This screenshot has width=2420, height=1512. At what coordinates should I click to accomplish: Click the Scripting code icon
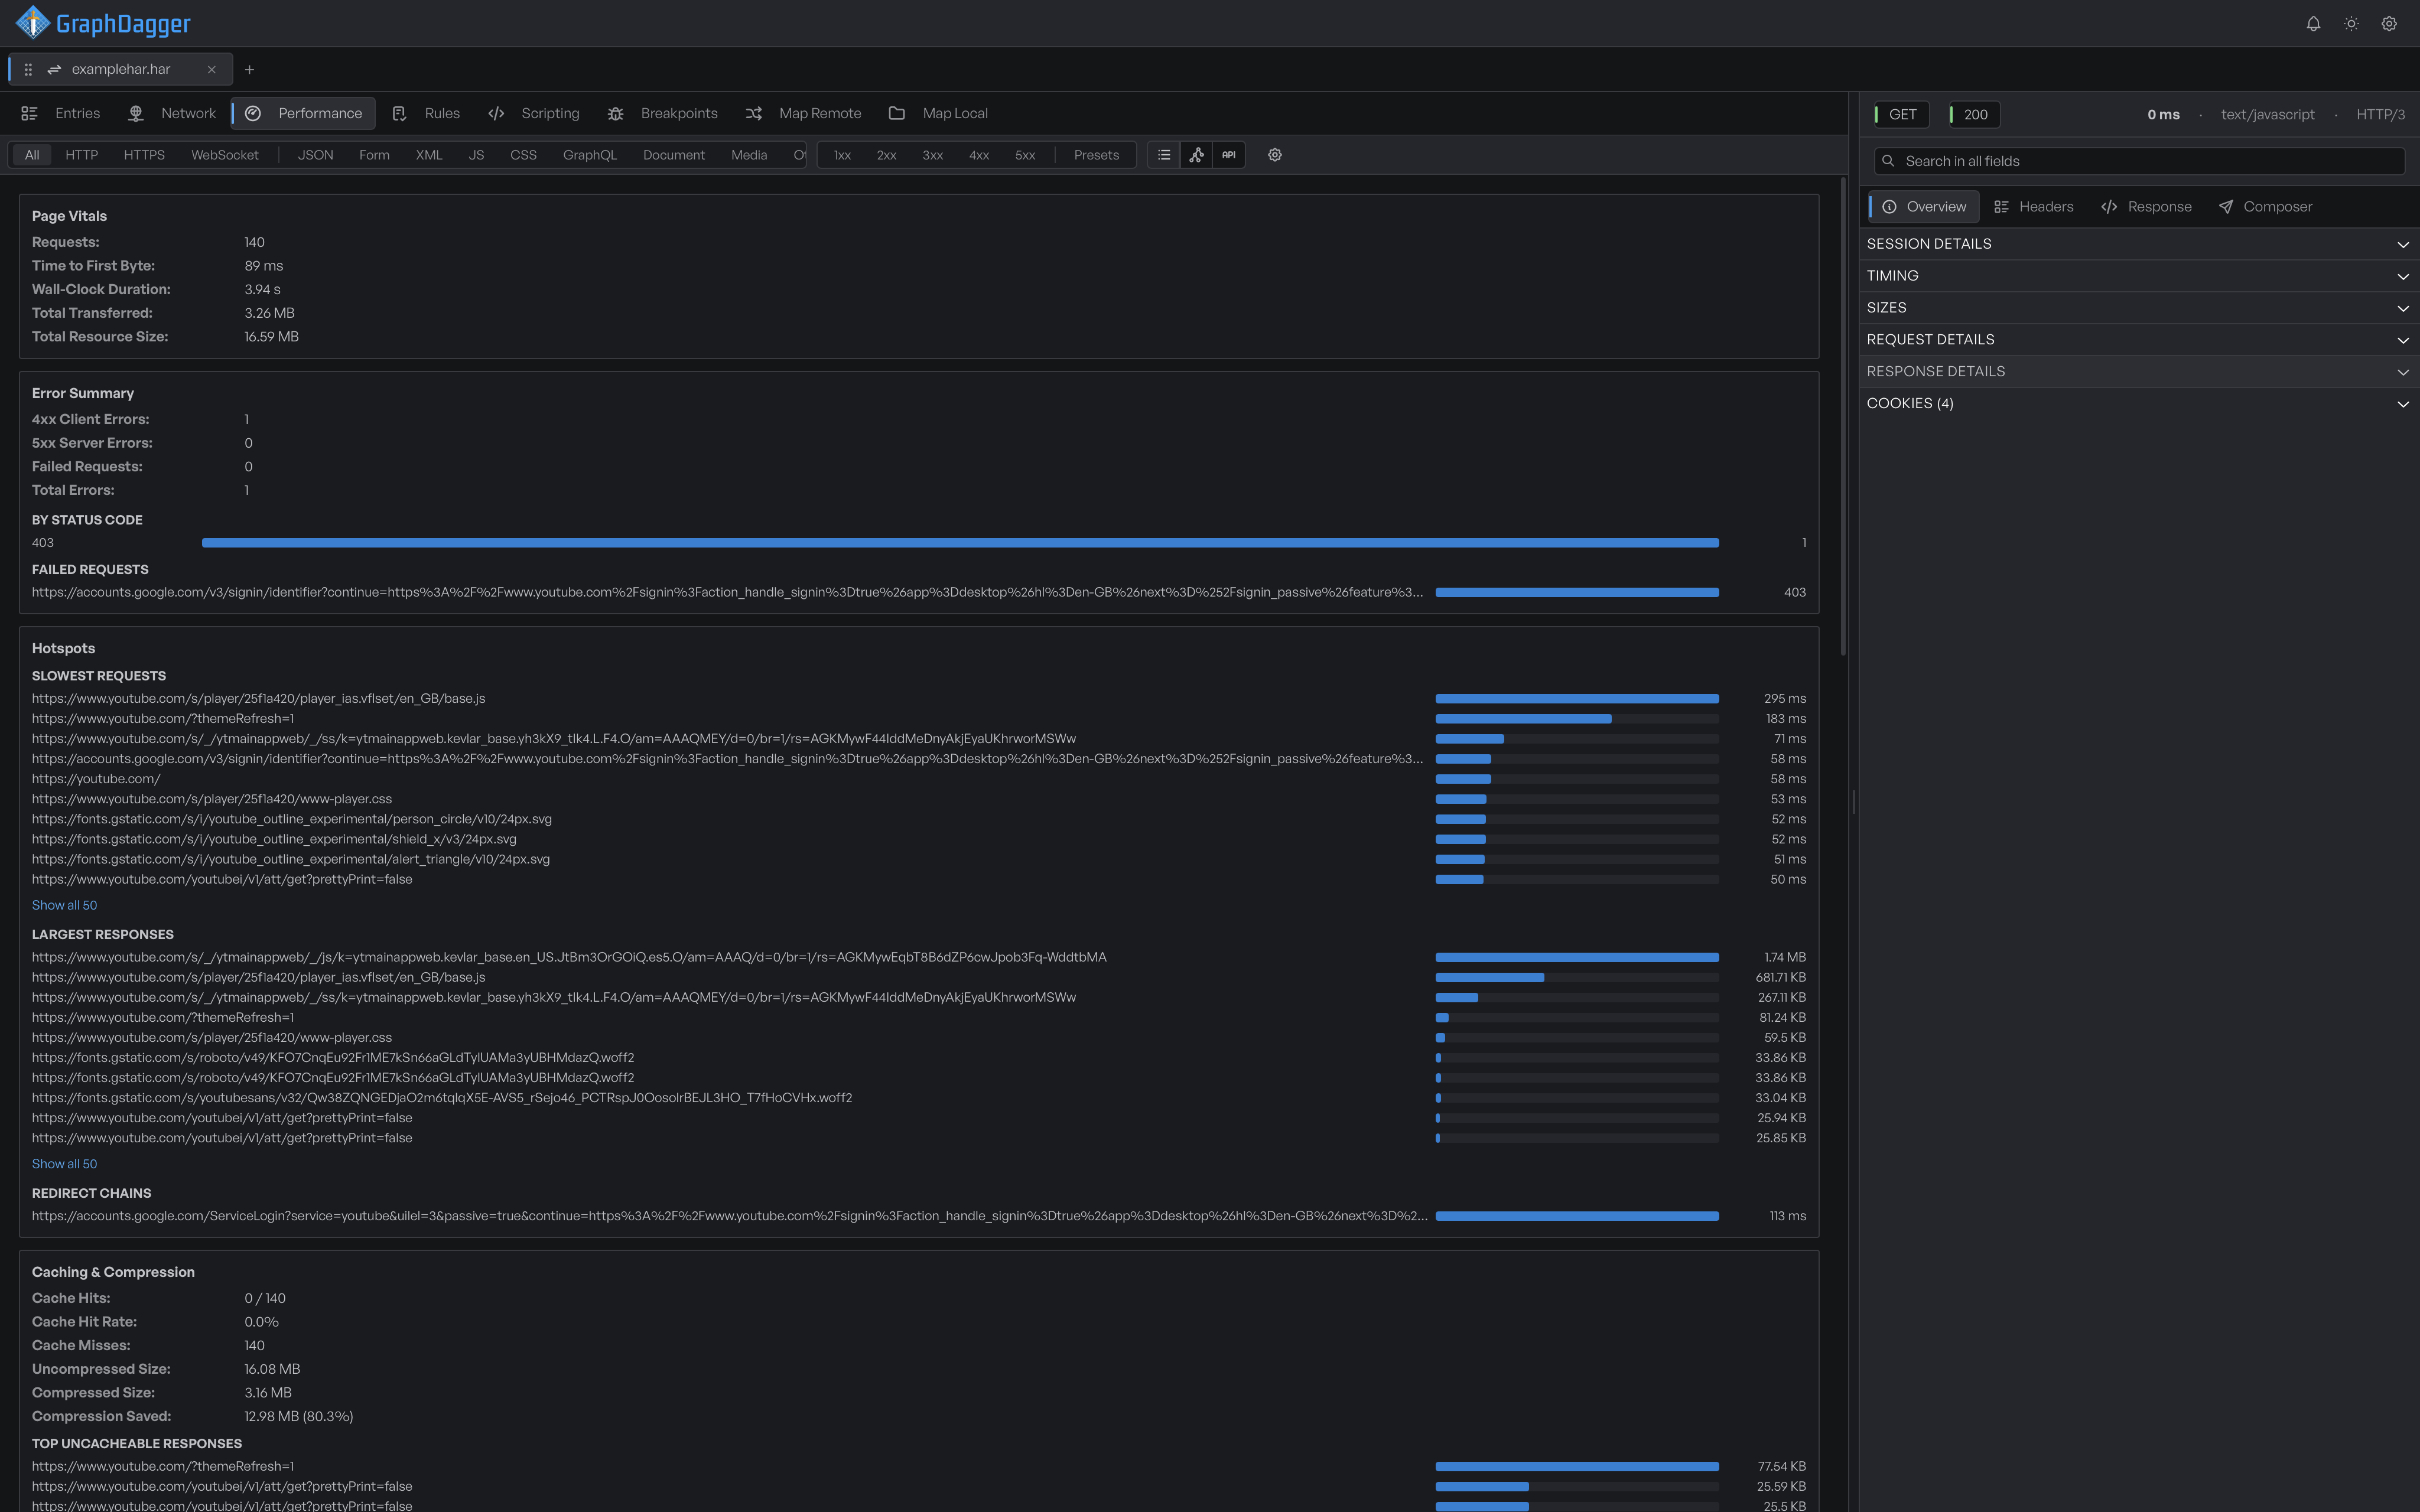coord(496,113)
